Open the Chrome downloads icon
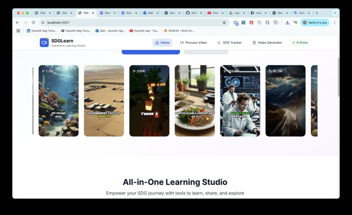 coord(287,22)
